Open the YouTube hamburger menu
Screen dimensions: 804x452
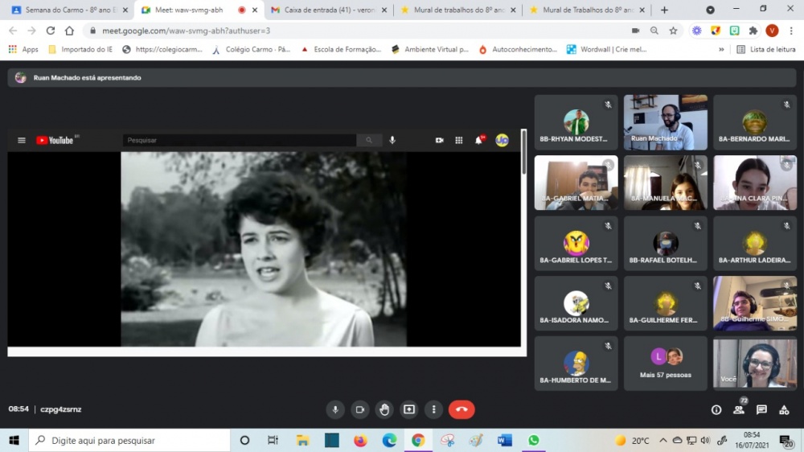(x=22, y=140)
